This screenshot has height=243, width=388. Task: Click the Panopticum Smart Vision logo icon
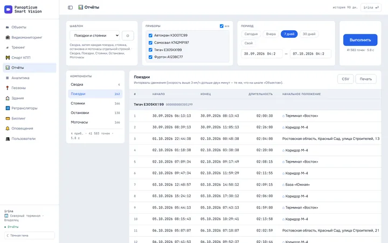pos(8,9)
